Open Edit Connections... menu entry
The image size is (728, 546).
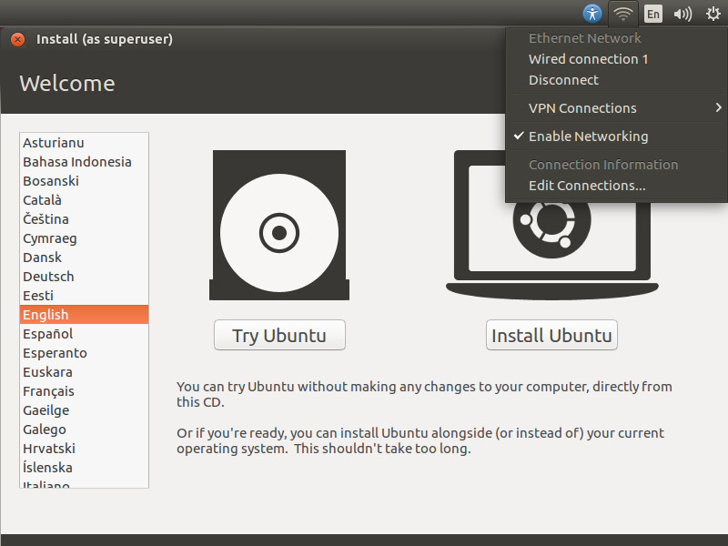point(587,186)
